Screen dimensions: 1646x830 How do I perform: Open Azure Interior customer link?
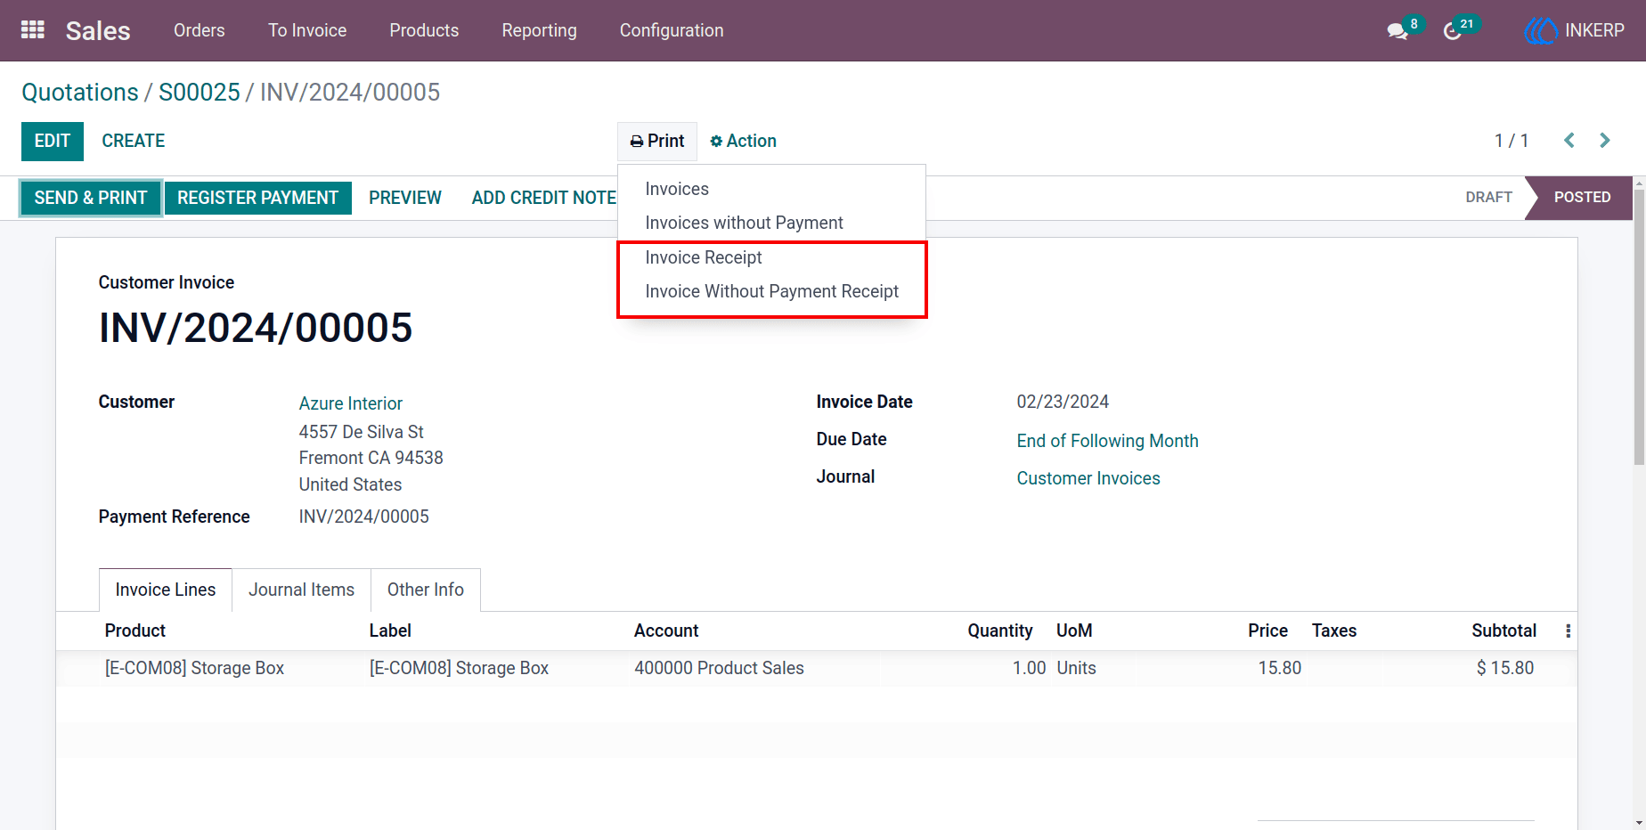point(351,403)
